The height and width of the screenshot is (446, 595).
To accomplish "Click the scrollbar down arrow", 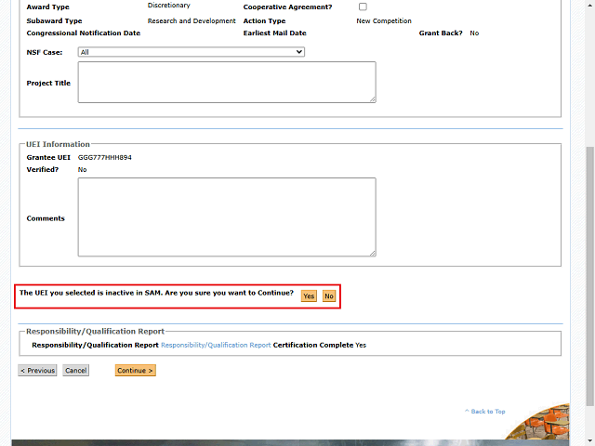I will point(589,441).
